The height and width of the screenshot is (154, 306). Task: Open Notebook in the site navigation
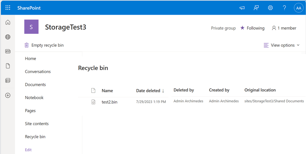coord(34,98)
